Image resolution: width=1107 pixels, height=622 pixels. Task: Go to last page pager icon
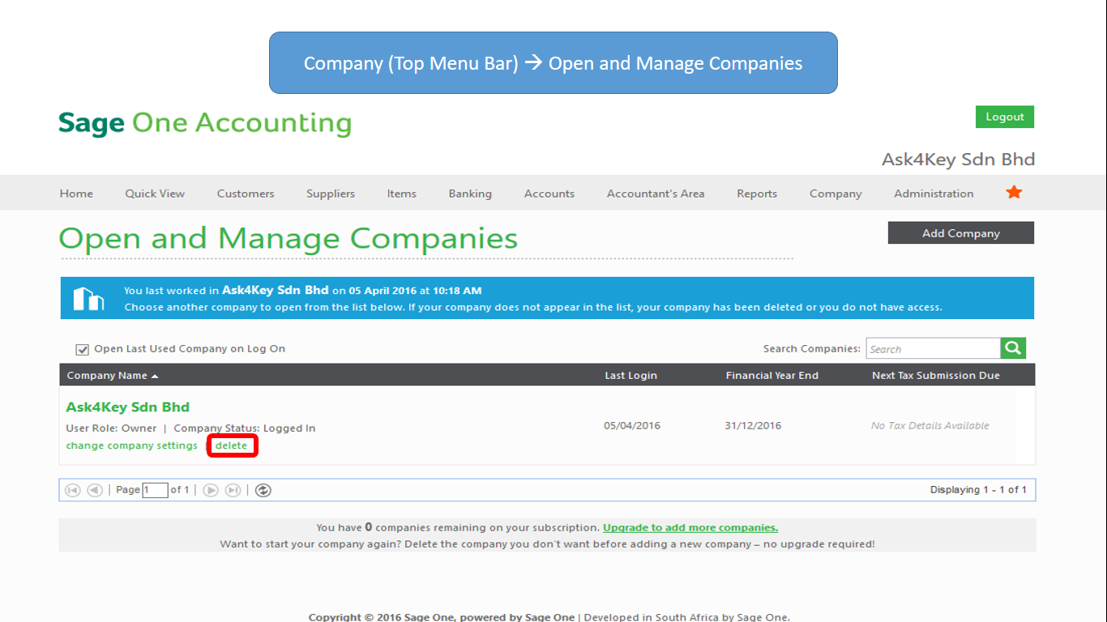pyautogui.click(x=233, y=490)
